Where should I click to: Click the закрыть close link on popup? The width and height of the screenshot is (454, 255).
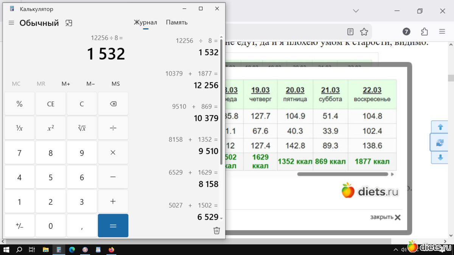385,217
